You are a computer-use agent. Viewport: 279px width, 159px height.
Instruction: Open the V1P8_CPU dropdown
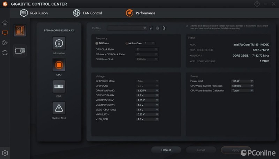[148, 119]
